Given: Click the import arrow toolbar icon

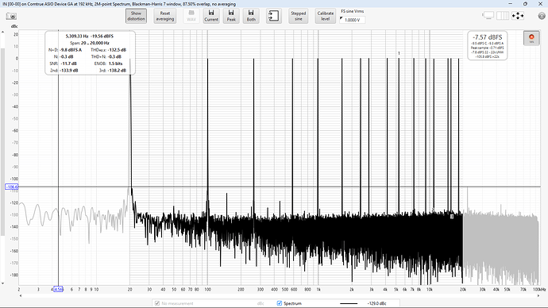Looking at the screenshot, I should coord(274,16).
